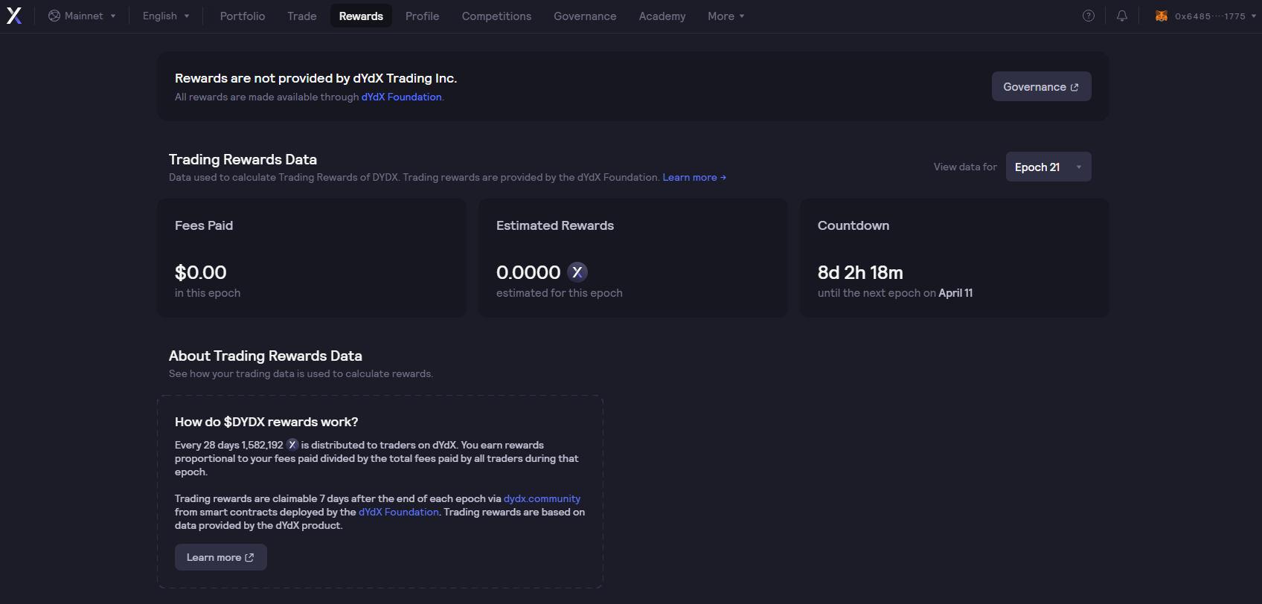Click the Countdown card
The width and height of the screenshot is (1262, 604).
954,258
